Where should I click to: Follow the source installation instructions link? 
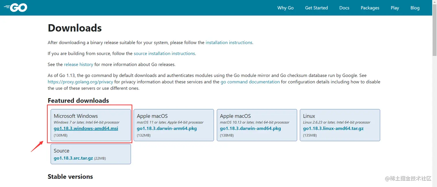coord(164,54)
